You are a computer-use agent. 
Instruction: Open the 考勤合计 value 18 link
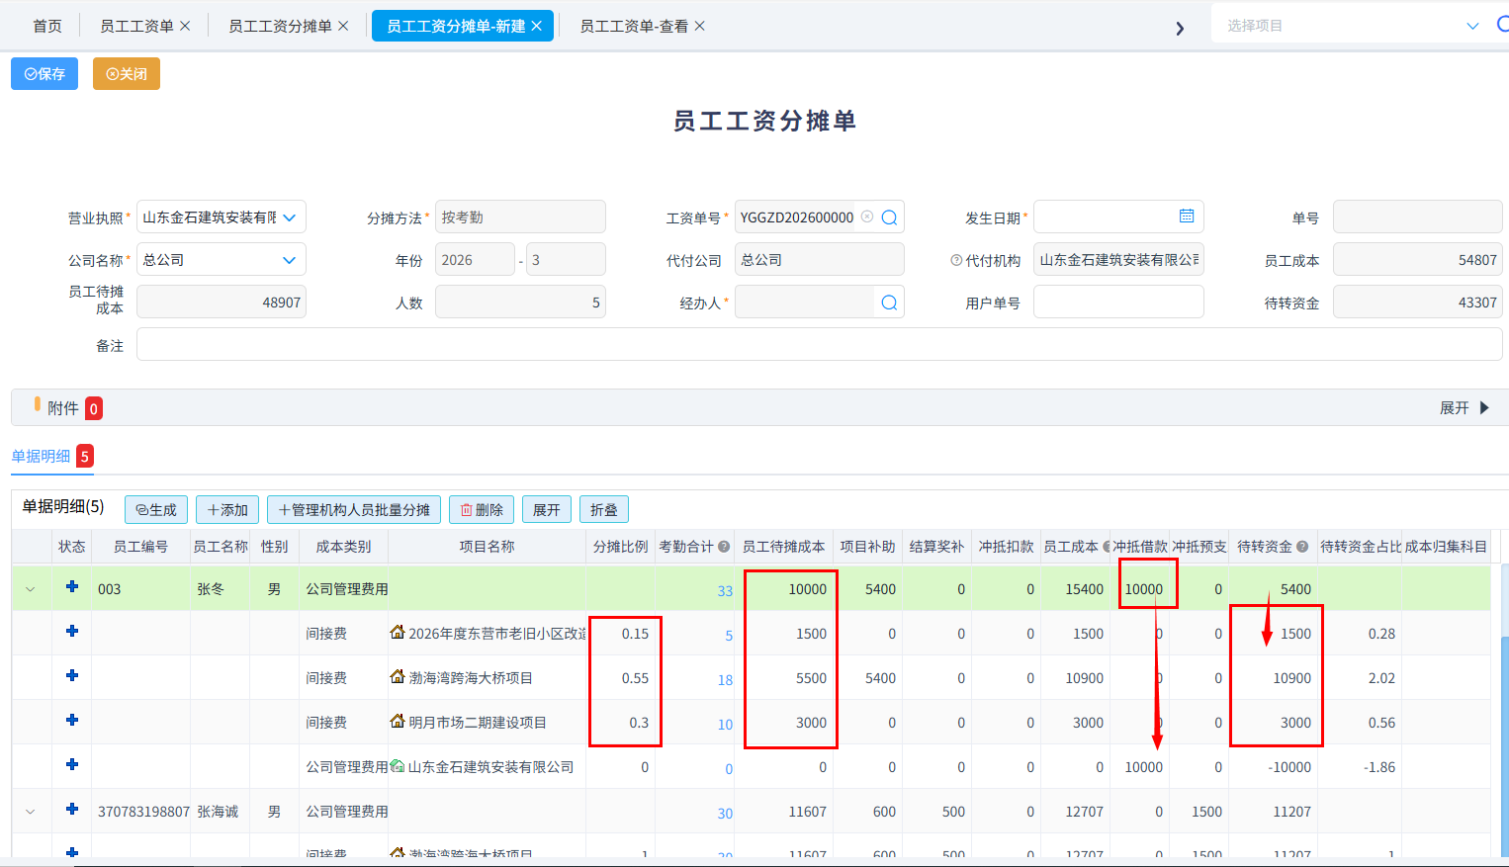[x=725, y=680]
